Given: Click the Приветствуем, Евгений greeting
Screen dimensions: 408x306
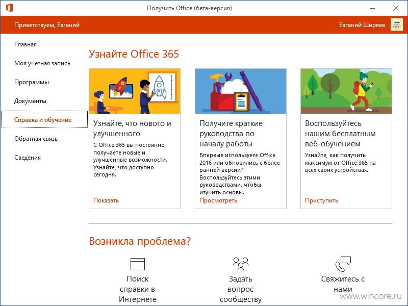Looking at the screenshot, I should (47, 25).
